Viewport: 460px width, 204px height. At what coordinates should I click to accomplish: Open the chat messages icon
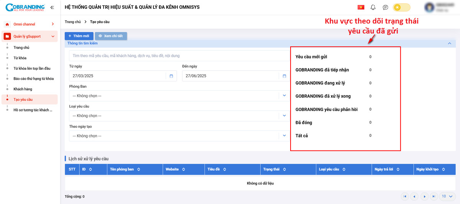[x=385, y=7]
